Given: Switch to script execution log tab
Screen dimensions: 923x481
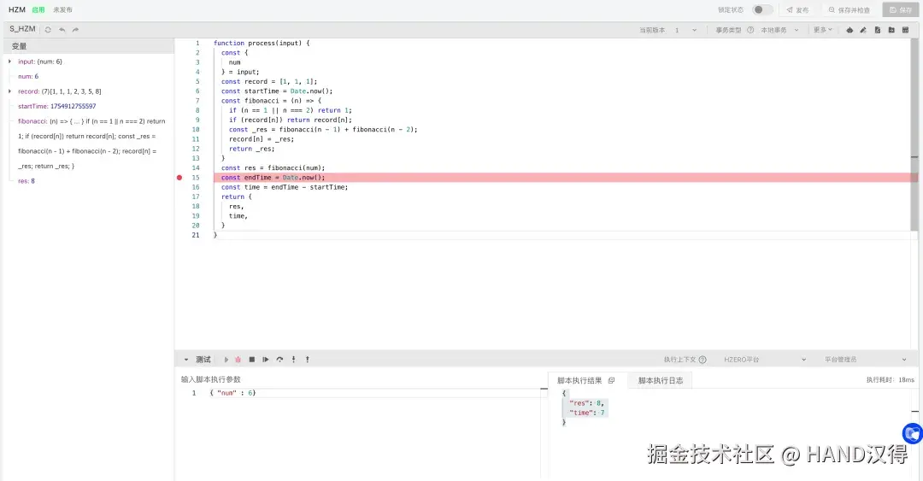Looking at the screenshot, I should [661, 381].
